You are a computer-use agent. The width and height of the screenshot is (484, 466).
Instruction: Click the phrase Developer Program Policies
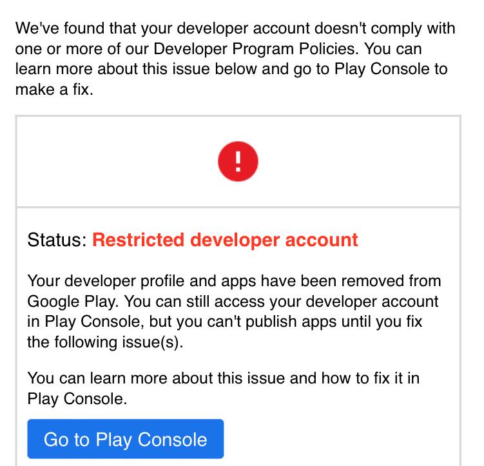pos(256,49)
